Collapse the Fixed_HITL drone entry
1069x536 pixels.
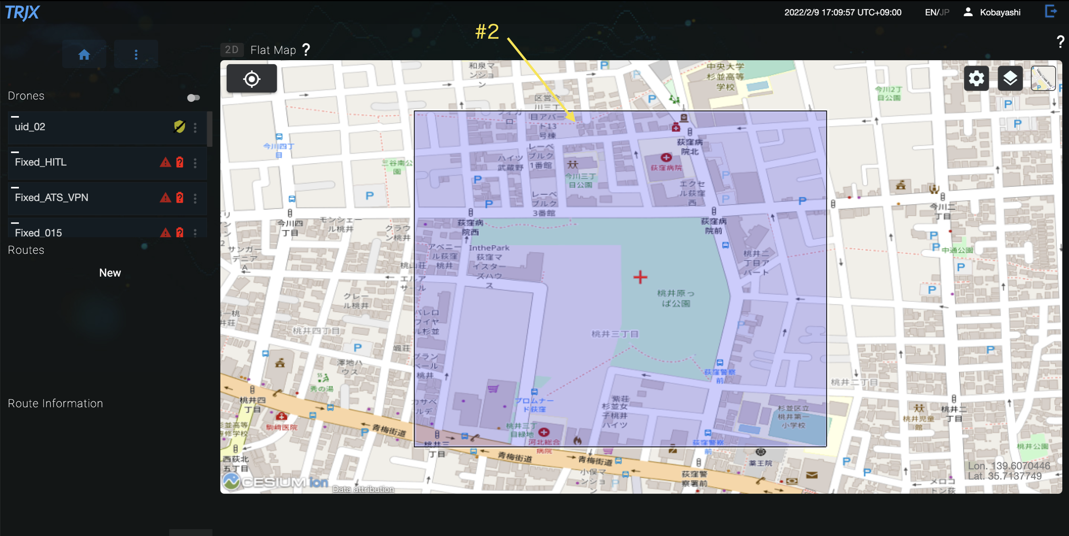click(15, 152)
